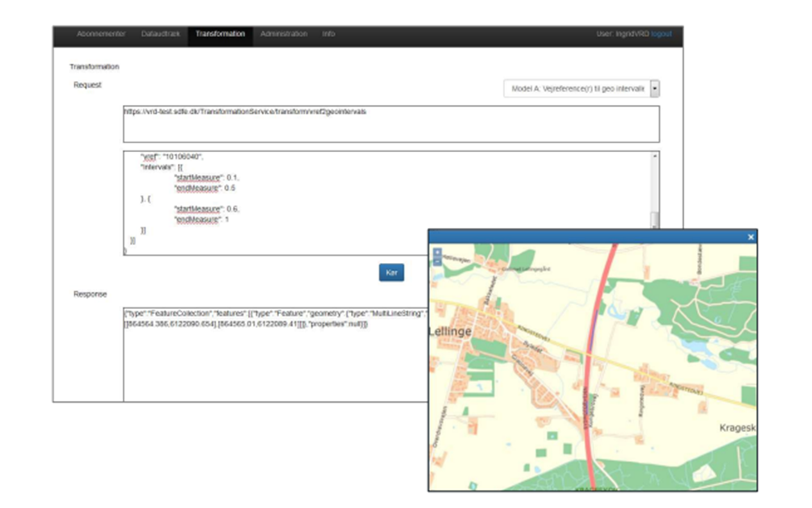Screen dimensions: 812x508
Task: Open the Abonnementer tab
Action: pyautogui.click(x=101, y=34)
